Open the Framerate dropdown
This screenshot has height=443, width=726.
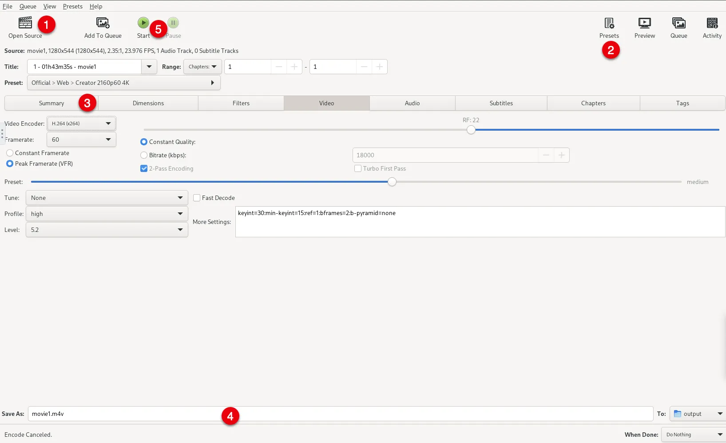[x=81, y=140]
